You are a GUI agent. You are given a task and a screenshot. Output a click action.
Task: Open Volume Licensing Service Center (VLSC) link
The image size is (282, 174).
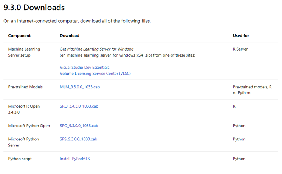[x=95, y=74]
